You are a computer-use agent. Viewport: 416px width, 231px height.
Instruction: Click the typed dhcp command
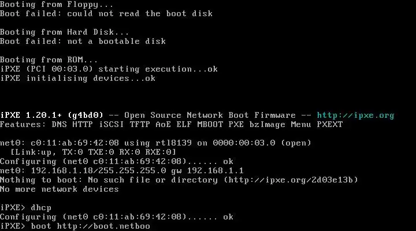pyautogui.click(x=42, y=207)
